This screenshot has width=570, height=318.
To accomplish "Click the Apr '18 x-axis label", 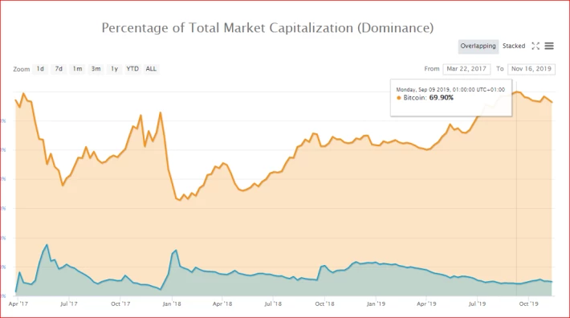I will (x=222, y=304).
